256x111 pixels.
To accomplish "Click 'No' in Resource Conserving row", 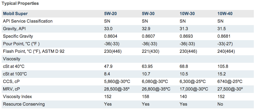I will click(220, 104).
